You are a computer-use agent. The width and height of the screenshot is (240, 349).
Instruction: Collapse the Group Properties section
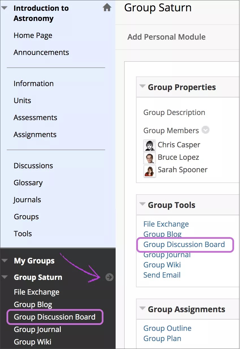[x=142, y=86]
